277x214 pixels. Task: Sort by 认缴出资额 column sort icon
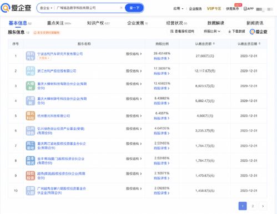(x=214, y=44)
